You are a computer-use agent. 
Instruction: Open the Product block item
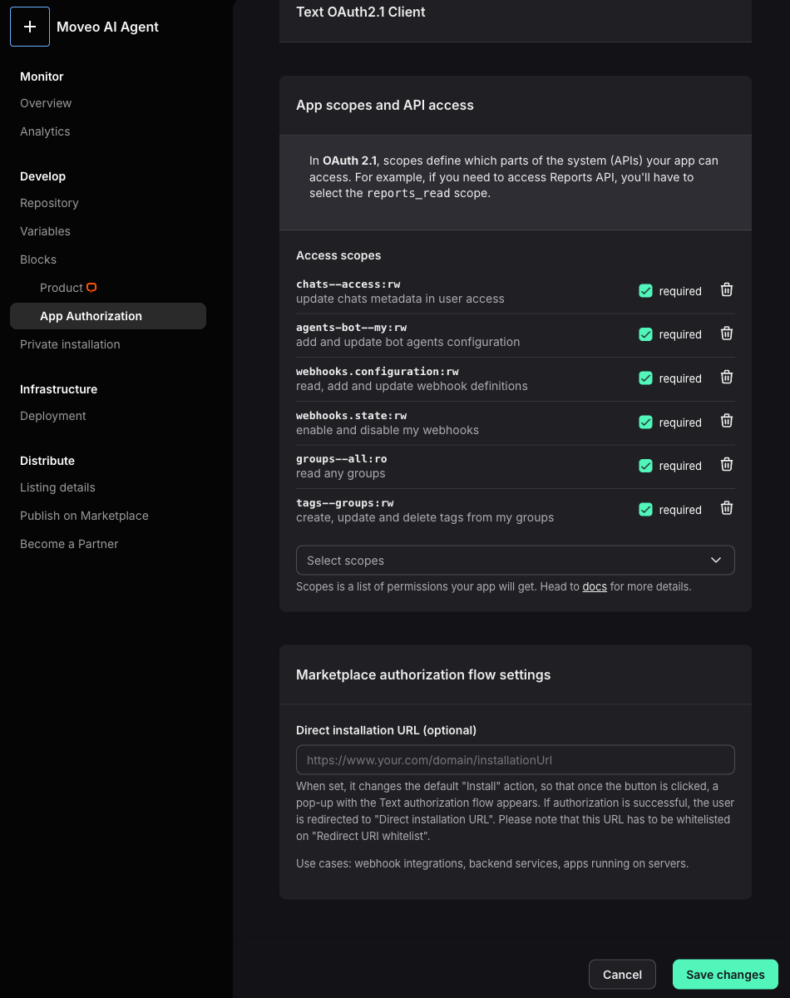tap(62, 288)
